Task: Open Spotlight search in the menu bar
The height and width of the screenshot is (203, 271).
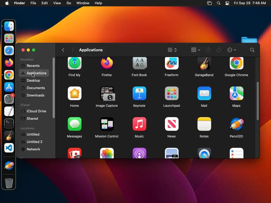Action: tap(218, 3)
